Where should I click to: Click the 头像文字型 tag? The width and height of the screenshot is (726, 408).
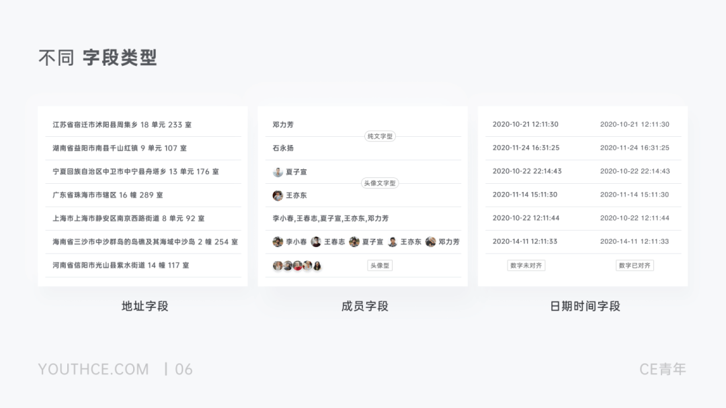point(380,183)
